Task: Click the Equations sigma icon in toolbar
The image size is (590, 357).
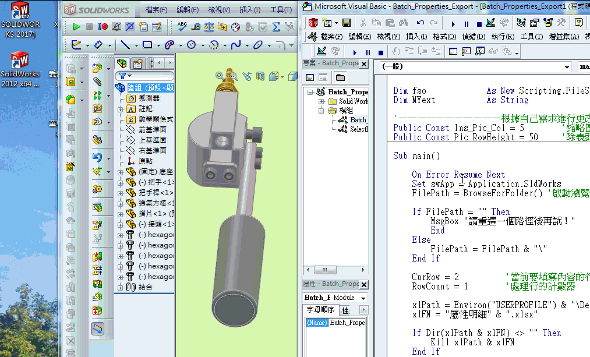Action: 276,27
